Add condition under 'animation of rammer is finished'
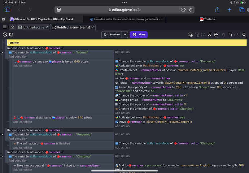Viewport: 249px width, 173px height. point(22,148)
